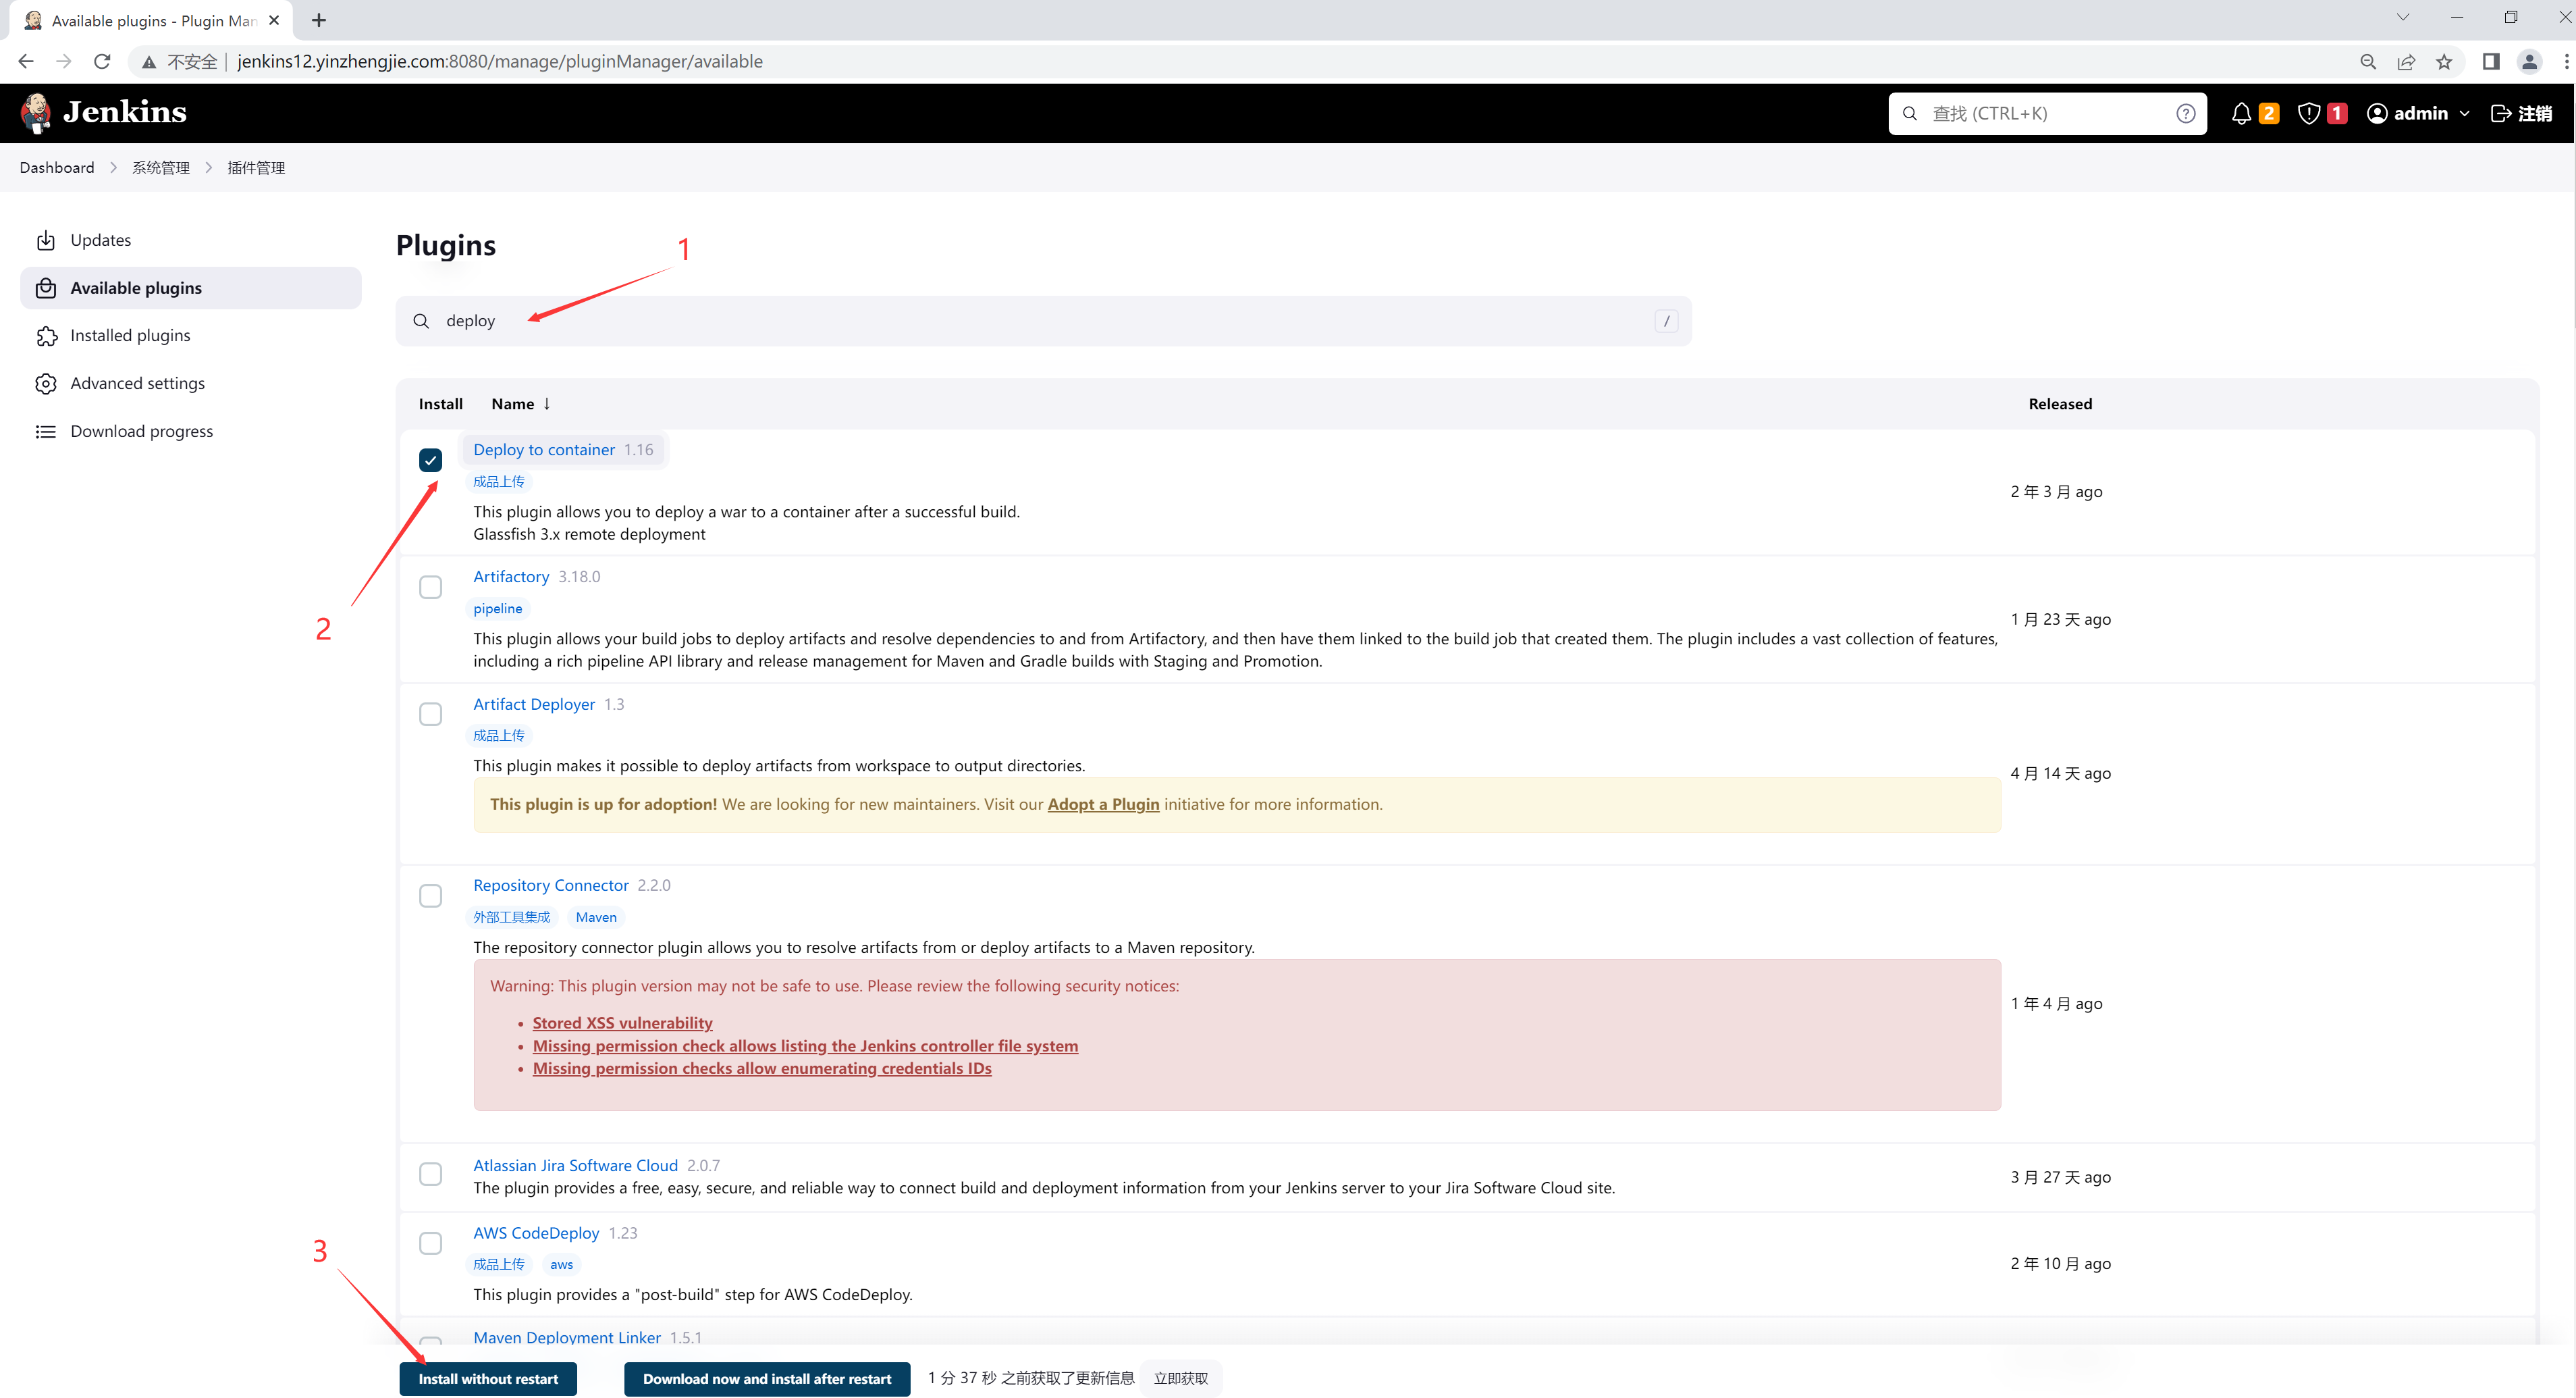Open the security shield warnings icon
2576x1398 pixels.
2308,114
